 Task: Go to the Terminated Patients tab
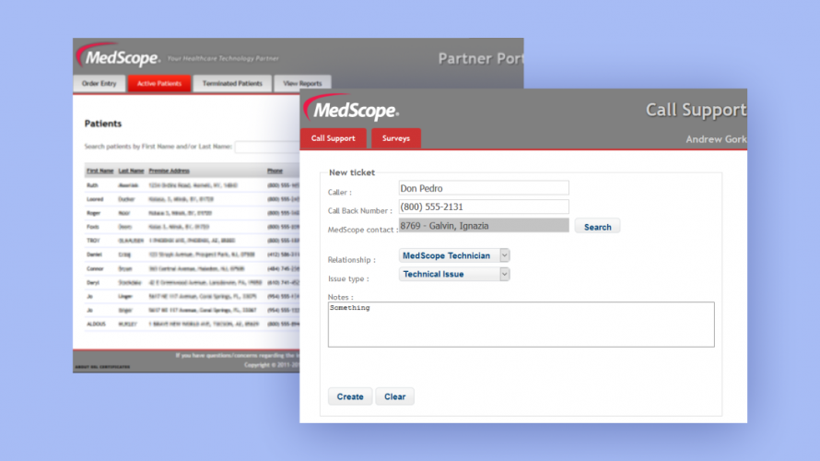pos(232,83)
